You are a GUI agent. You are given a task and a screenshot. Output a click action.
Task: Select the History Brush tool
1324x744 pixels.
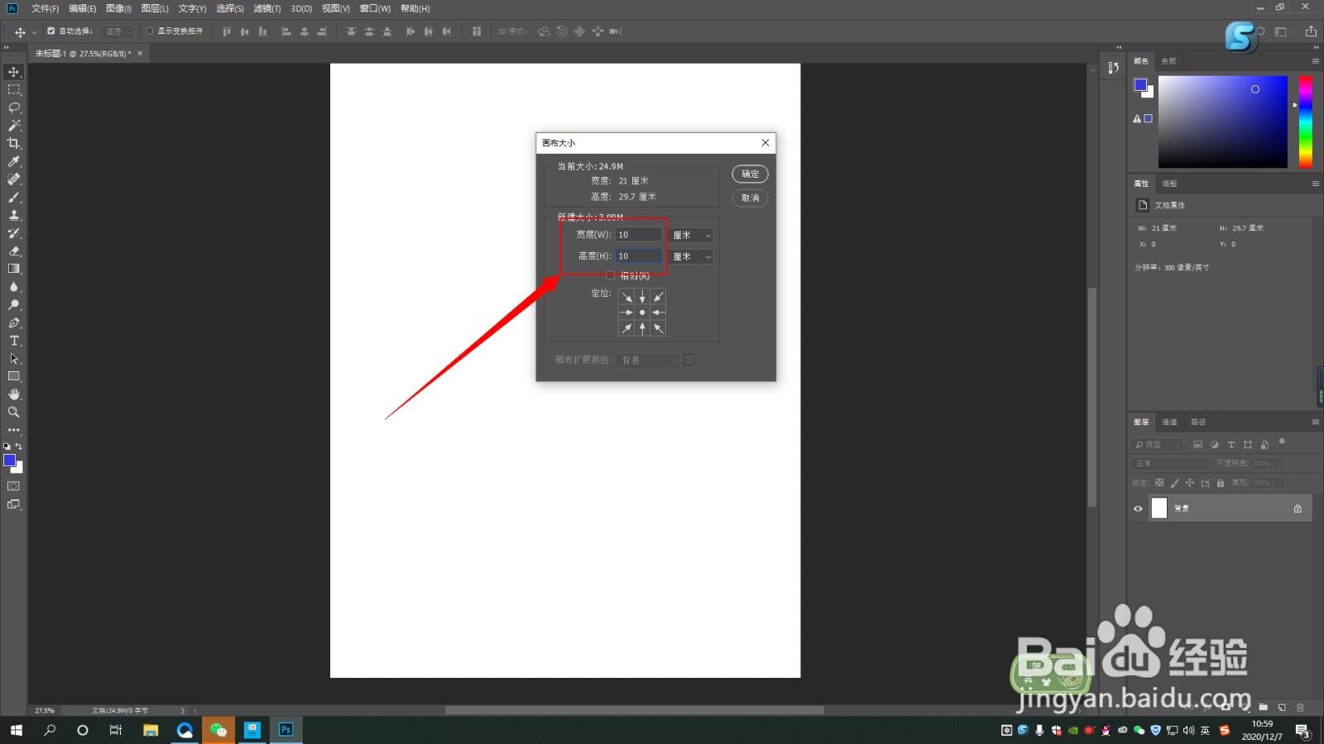14,233
